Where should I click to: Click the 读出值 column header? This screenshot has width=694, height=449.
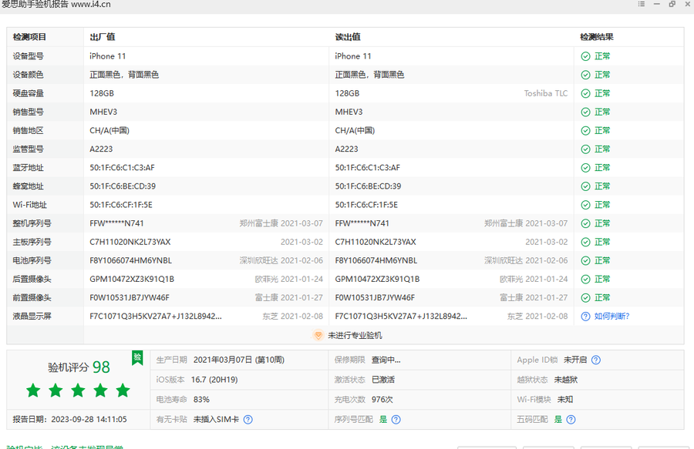click(x=348, y=37)
